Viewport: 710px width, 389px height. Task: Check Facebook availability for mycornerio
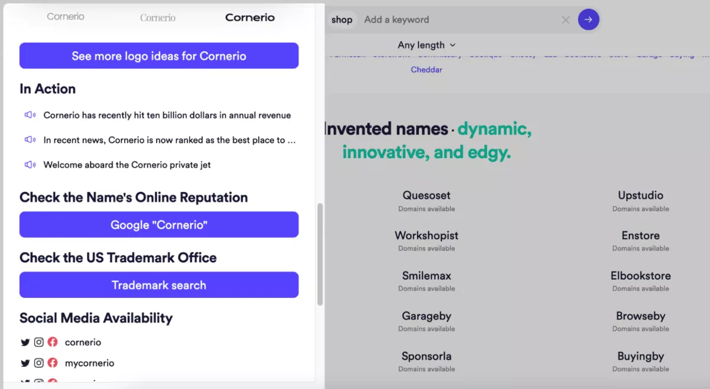53,363
